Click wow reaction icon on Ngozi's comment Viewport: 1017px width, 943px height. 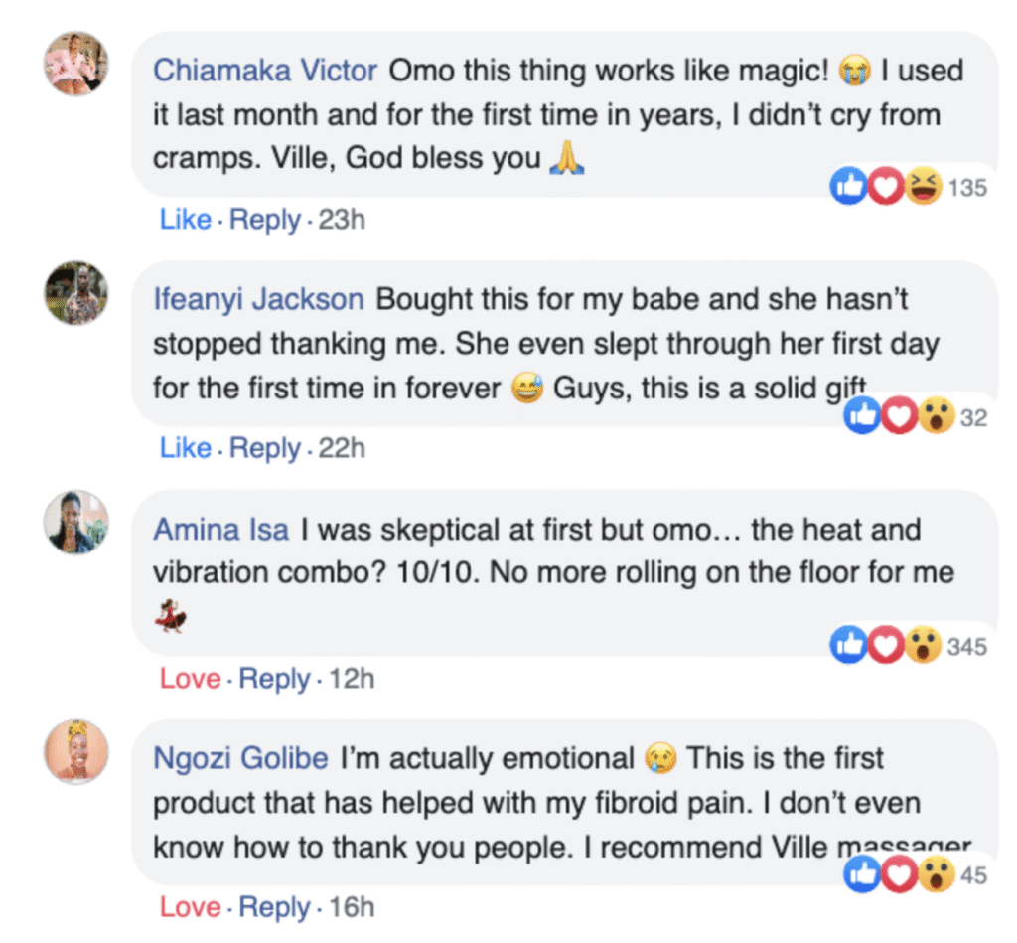[935, 874]
